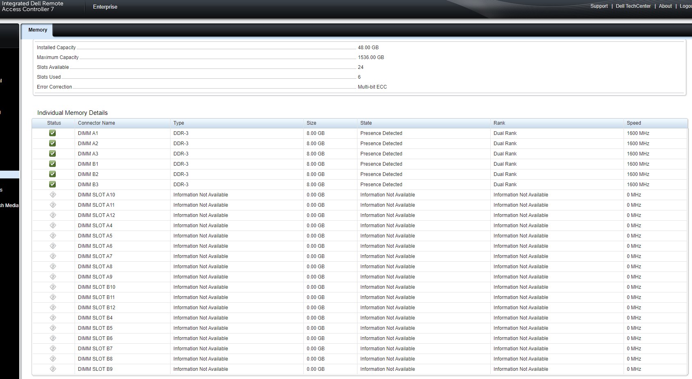This screenshot has height=379, width=692.
Task: Click Slots Used value 6
Action: pos(359,77)
